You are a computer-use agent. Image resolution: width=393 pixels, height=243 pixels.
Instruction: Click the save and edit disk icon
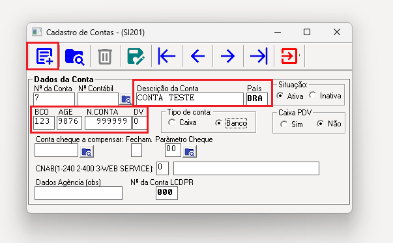coord(136,57)
